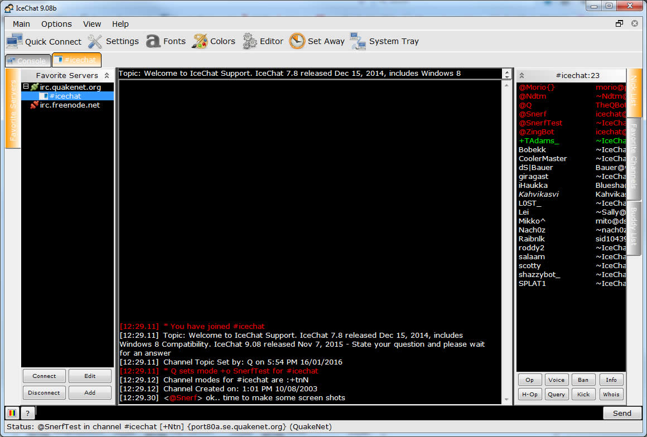The width and height of the screenshot is (647, 437).
Task: Click the question mark help button
Action: [x=28, y=412]
